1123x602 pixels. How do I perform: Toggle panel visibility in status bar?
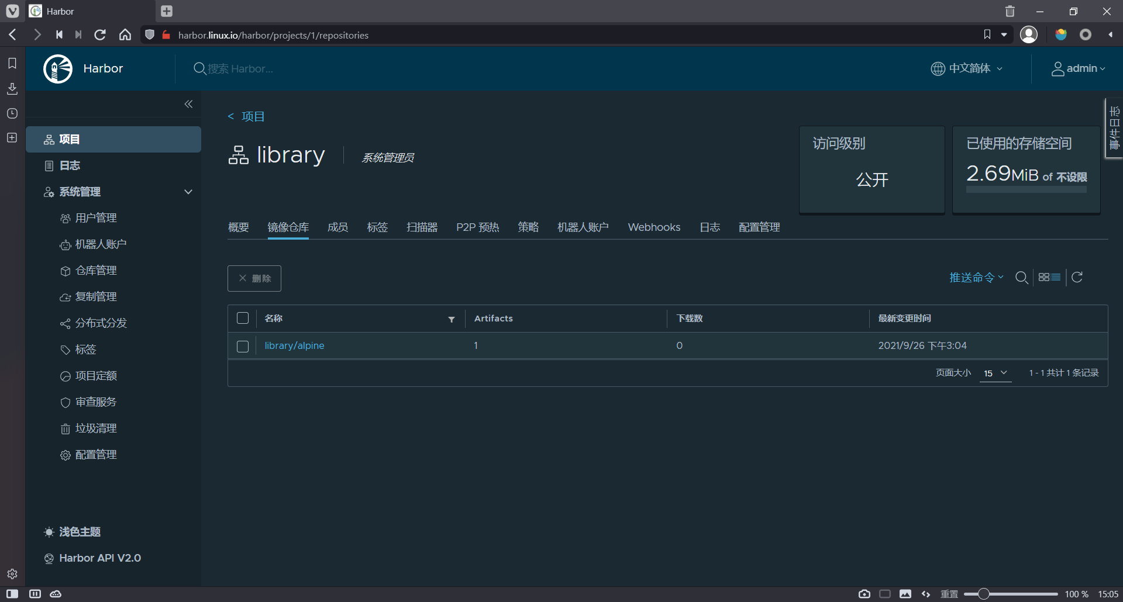(12, 594)
